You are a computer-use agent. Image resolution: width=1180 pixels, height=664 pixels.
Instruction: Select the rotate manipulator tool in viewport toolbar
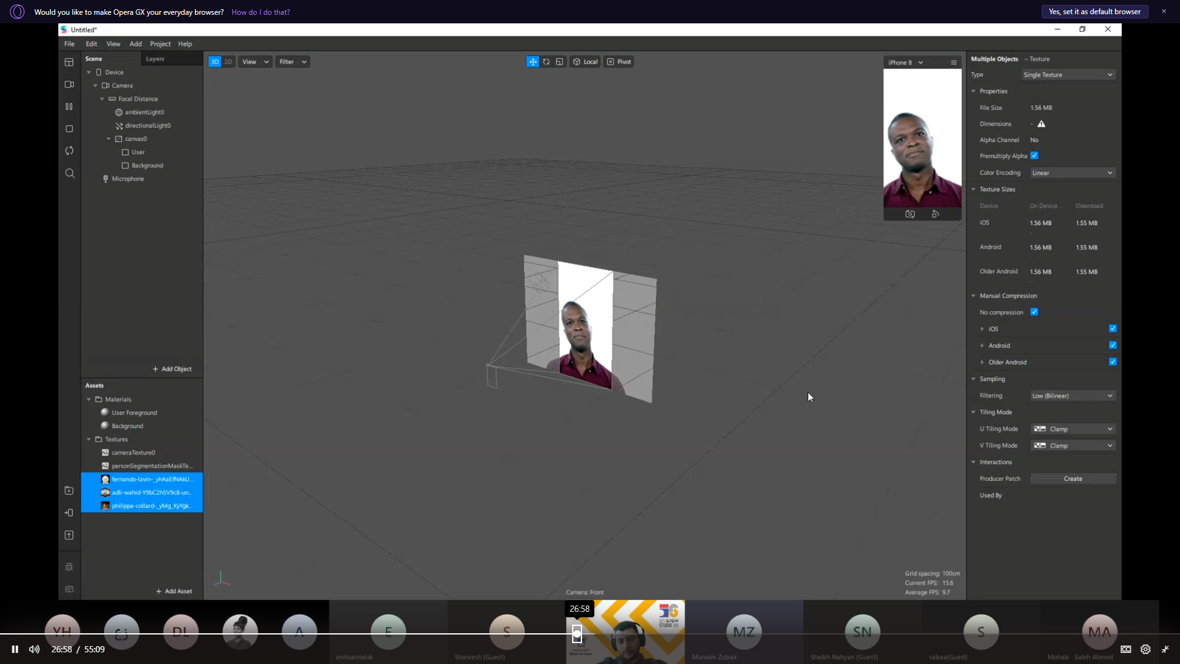(x=546, y=61)
